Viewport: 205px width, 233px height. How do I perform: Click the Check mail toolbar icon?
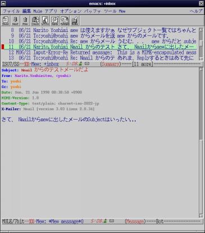click(x=35, y=21)
